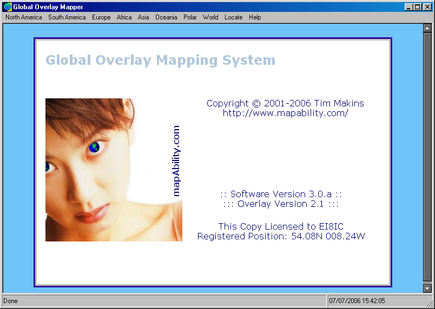Open the Locate menu
This screenshot has width=435, height=309.
(x=234, y=17)
